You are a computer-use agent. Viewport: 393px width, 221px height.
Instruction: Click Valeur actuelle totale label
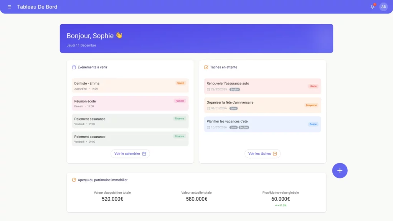tap(196, 193)
